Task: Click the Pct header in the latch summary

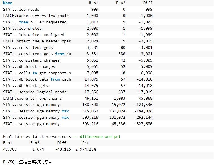Action: click(x=86, y=143)
